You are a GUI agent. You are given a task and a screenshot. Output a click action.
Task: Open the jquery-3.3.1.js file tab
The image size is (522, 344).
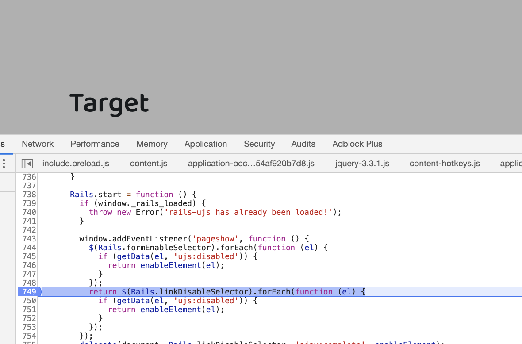click(x=362, y=163)
